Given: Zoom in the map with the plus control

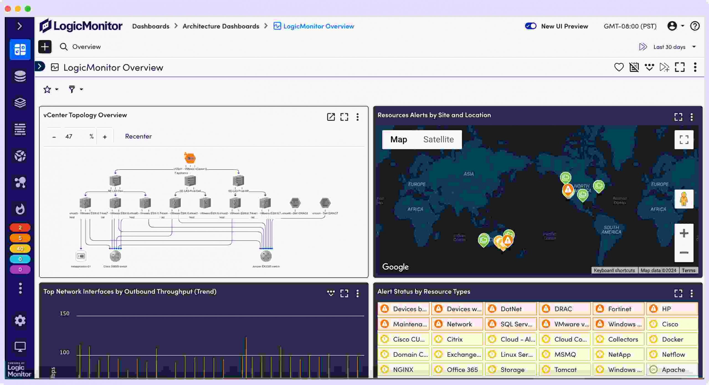Looking at the screenshot, I should [x=684, y=233].
